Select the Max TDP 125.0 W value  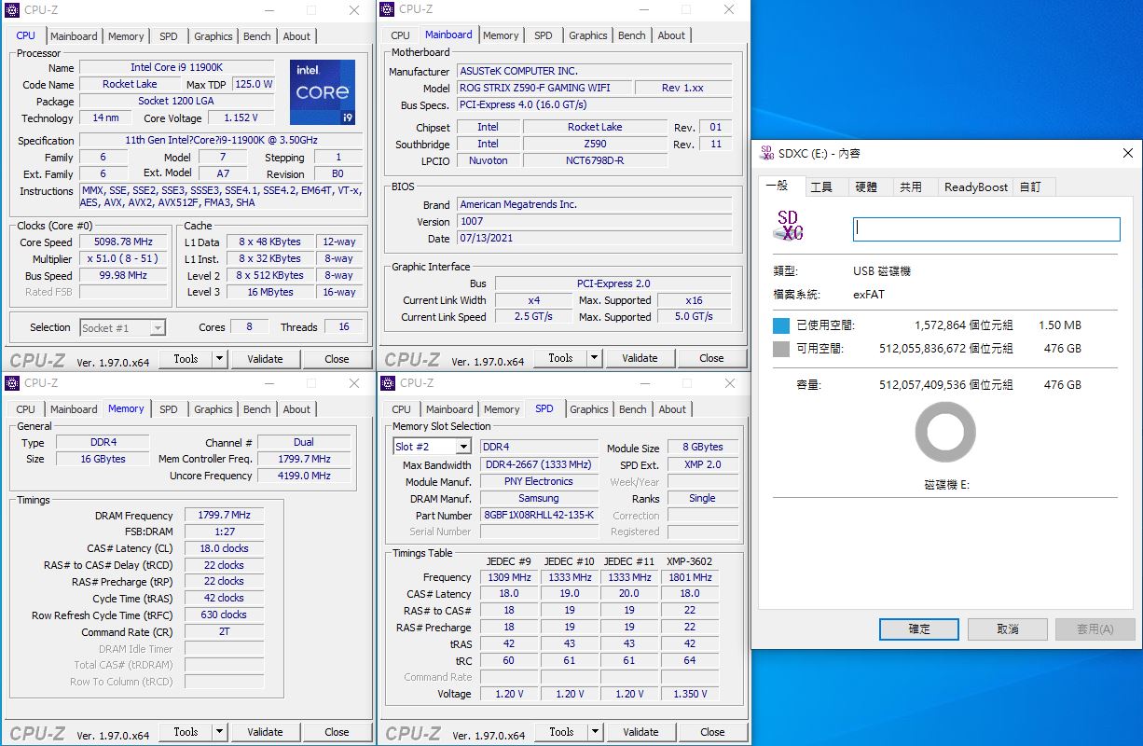click(x=253, y=84)
